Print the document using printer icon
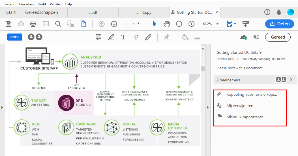 click(33, 24)
